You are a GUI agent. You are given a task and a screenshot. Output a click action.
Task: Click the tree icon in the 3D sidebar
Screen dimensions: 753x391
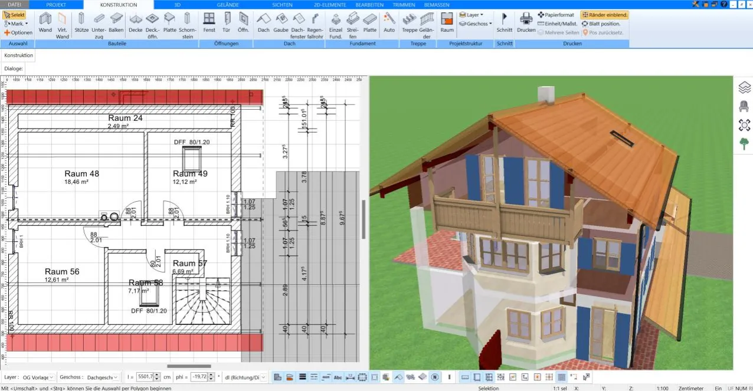(x=744, y=143)
